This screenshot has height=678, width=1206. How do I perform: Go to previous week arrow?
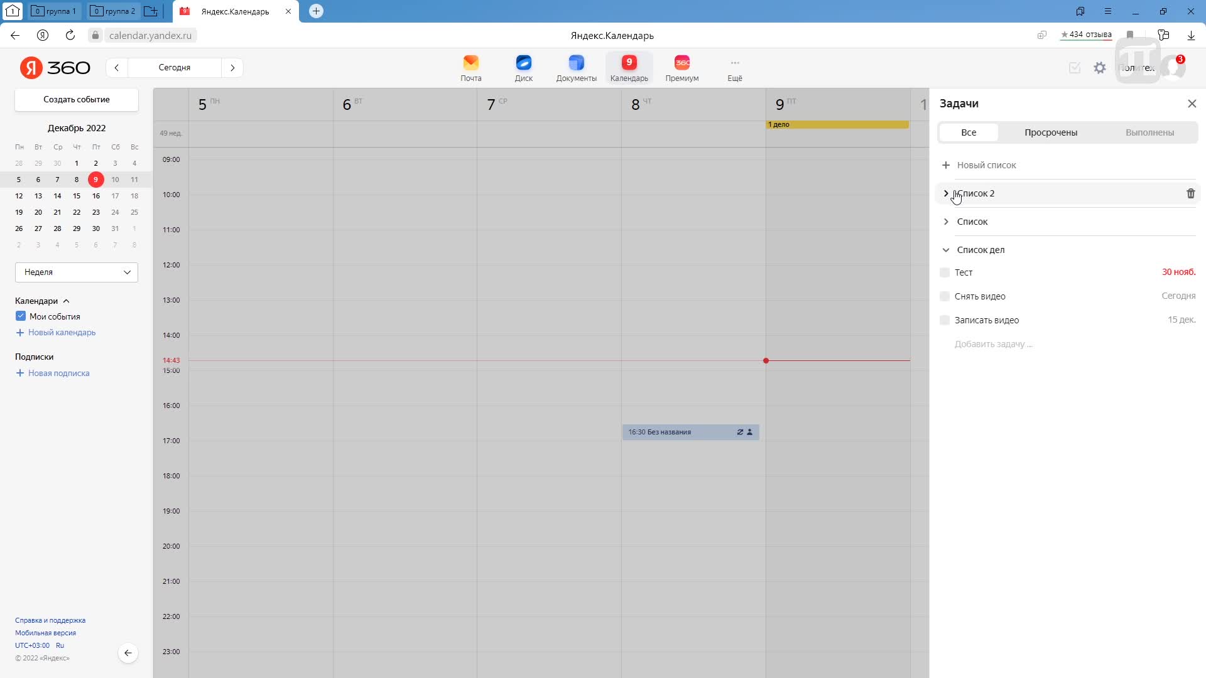[116, 68]
